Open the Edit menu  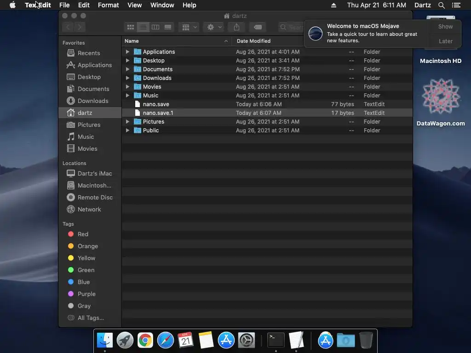[84, 5]
